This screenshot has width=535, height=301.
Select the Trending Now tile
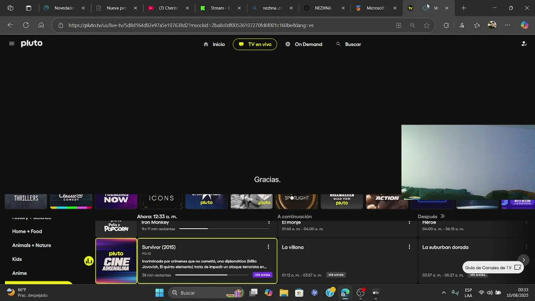point(116,202)
